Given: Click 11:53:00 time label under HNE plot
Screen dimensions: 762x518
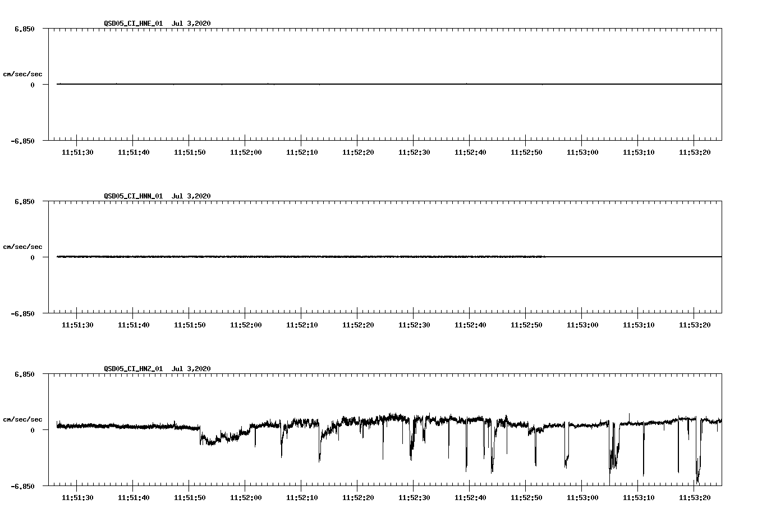Looking at the screenshot, I should click(x=582, y=152).
